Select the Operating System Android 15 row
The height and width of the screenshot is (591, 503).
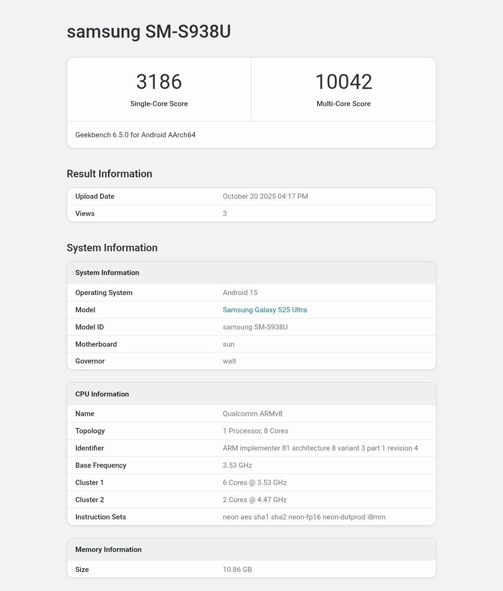click(x=251, y=292)
